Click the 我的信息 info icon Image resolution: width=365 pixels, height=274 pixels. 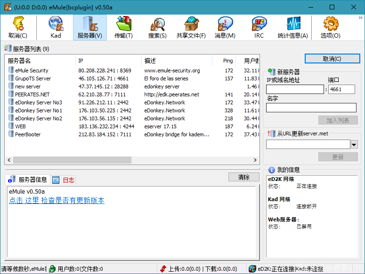272,170
